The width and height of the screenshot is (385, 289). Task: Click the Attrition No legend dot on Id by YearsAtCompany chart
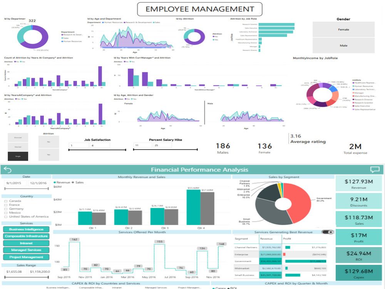[15, 99]
